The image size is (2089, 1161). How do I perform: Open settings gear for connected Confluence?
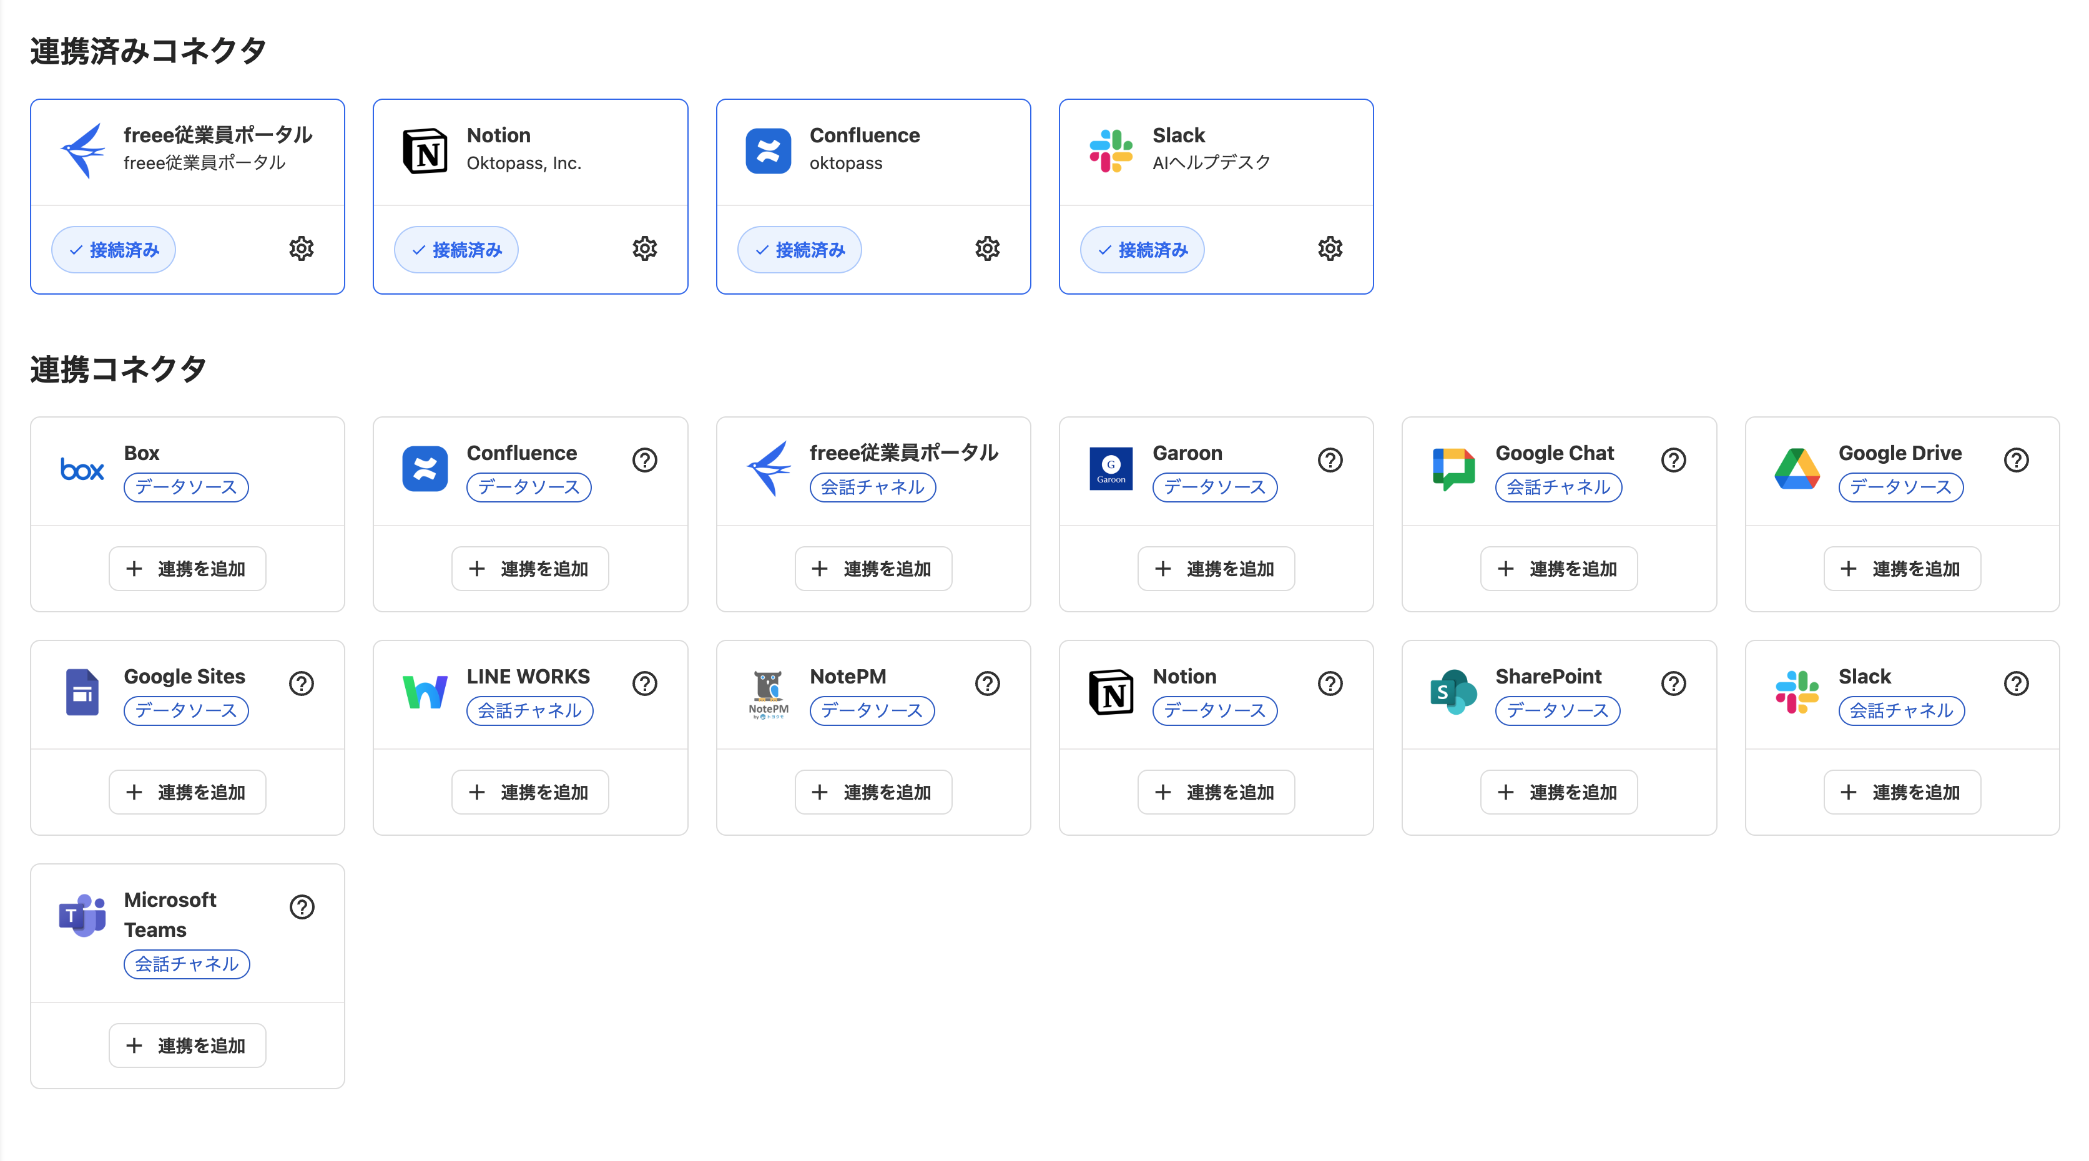[987, 249]
